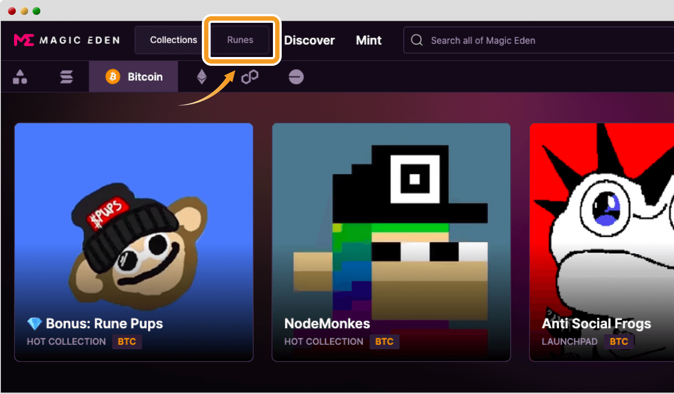Select the Ethereum chain icon
The height and width of the screenshot is (394, 674).
coord(201,77)
